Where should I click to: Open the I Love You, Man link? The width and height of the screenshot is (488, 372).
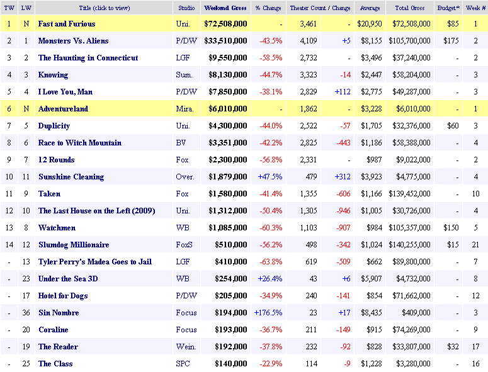point(65,92)
